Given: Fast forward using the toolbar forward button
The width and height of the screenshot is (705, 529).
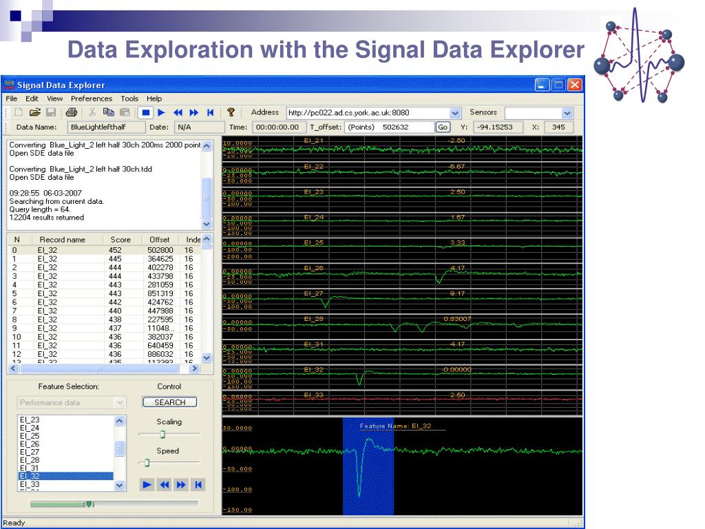Looking at the screenshot, I should click(x=194, y=113).
